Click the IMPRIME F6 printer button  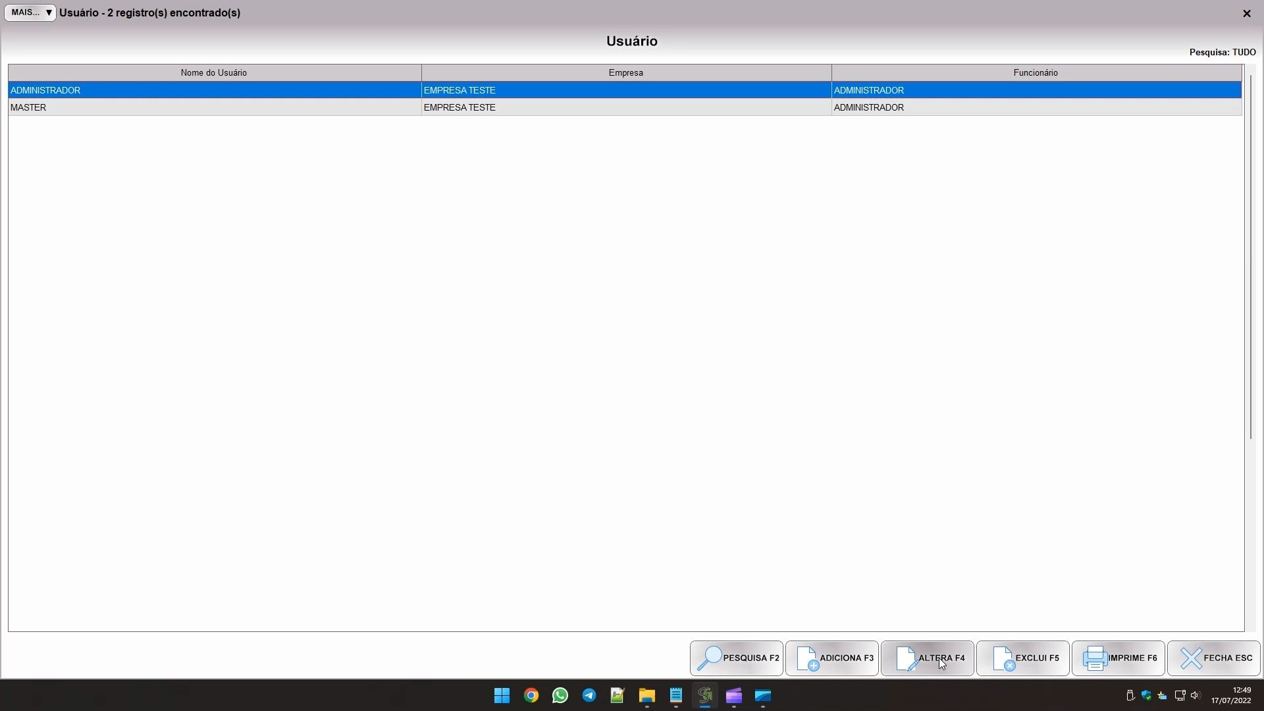click(x=1118, y=658)
